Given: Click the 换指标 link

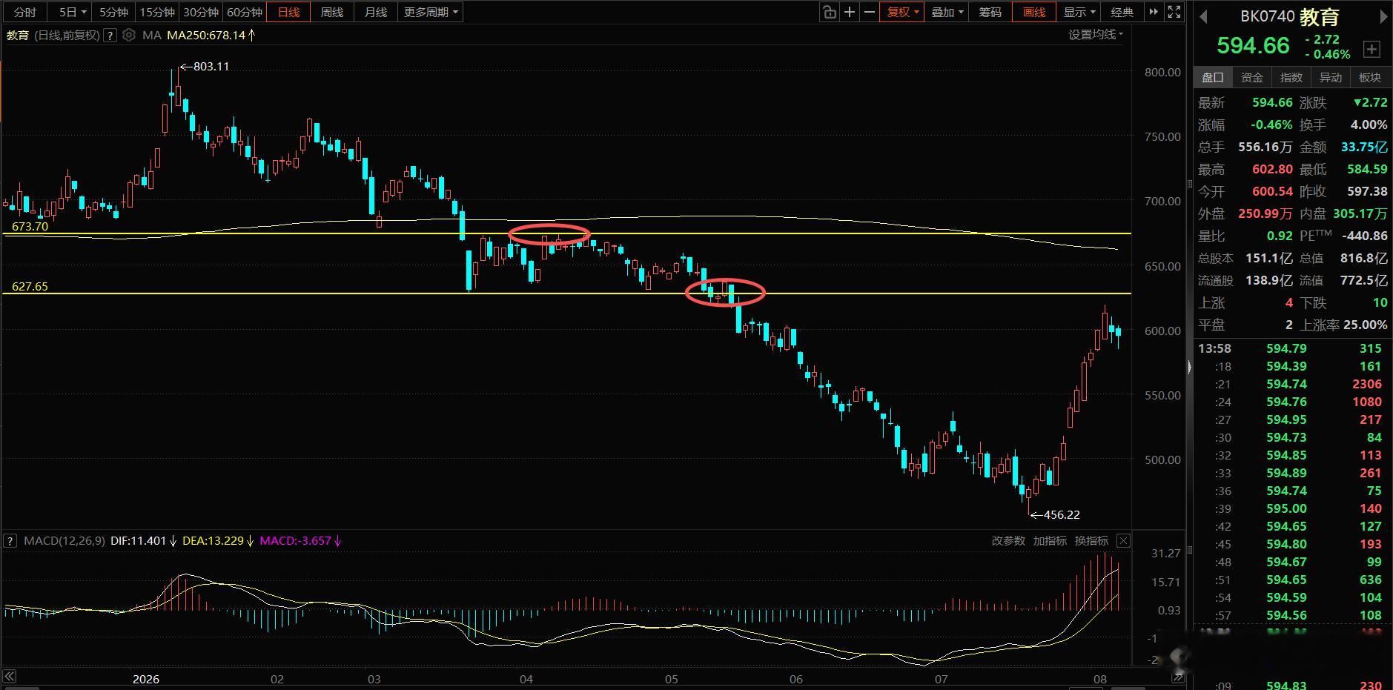Looking at the screenshot, I should (x=1091, y=540).
